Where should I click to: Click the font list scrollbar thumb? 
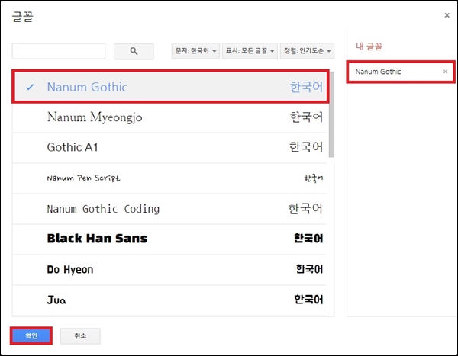pyautogui.click(x=331, y=114)
